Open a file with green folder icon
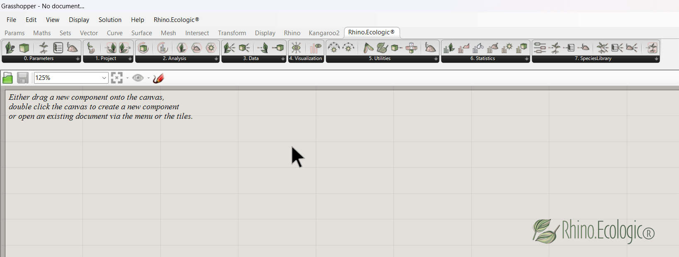The image size is (679, 257). coord(7,78)
